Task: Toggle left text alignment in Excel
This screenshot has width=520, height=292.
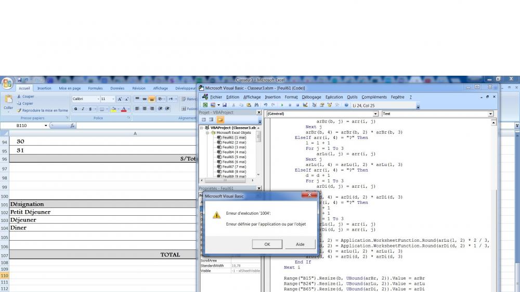Action: (137, 108)
